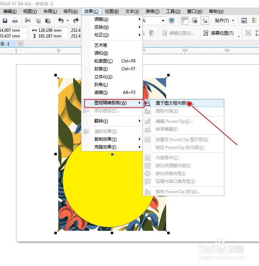
Task: Choose 斜角(L) menu entry
Action: [112, 85]
